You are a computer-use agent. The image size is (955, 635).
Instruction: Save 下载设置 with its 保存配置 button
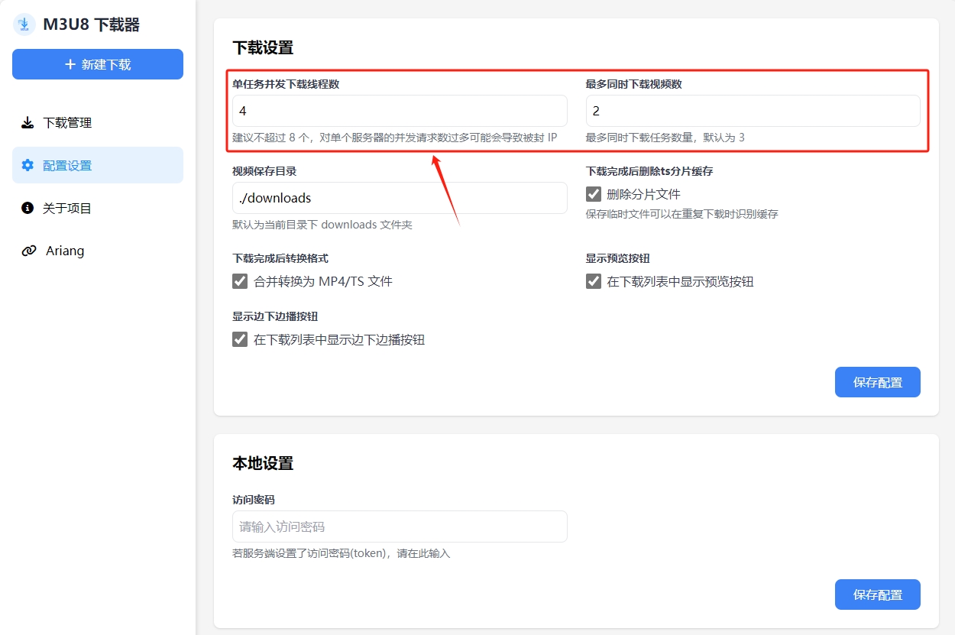(x=878, y=382)
